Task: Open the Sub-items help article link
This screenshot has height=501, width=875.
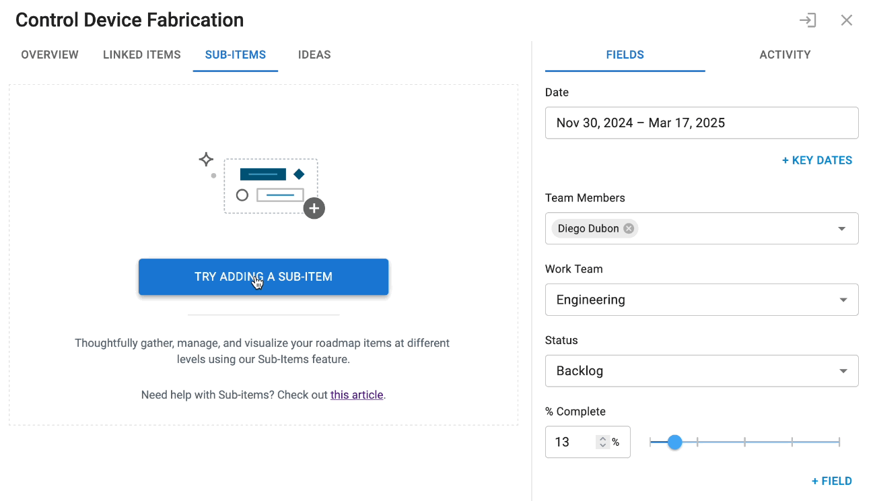Action: click(357, 395)
